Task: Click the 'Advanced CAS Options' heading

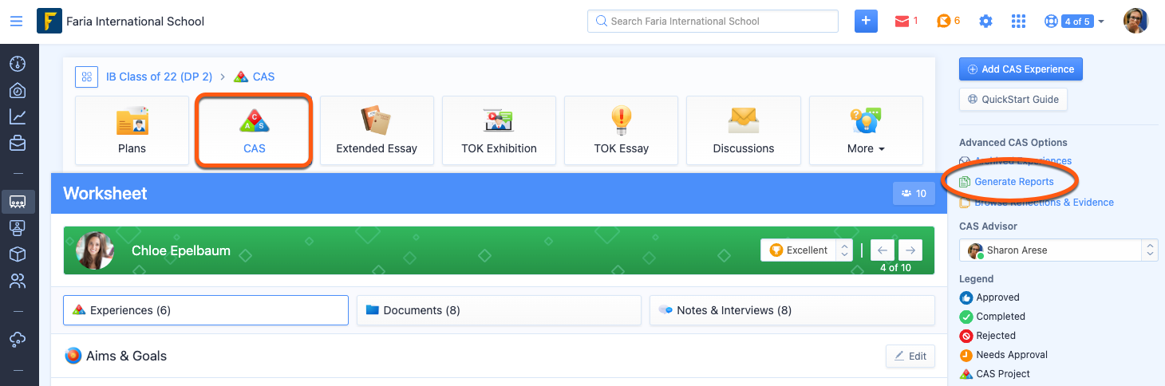Action: coord(1013,142)
